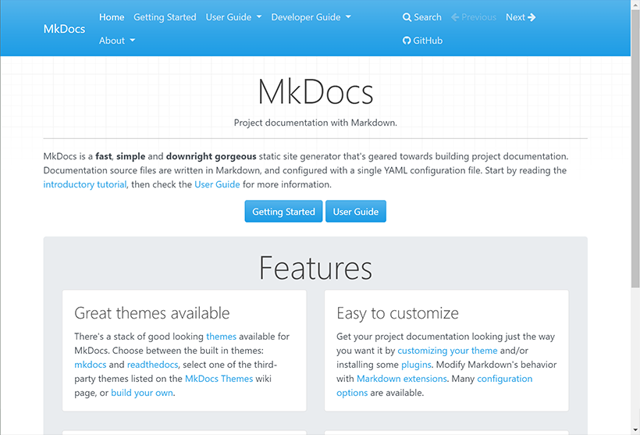The width and height of the screenshot is (640, 435).
Task: Open the About navbar menu label
Action: tap(112, 41)
